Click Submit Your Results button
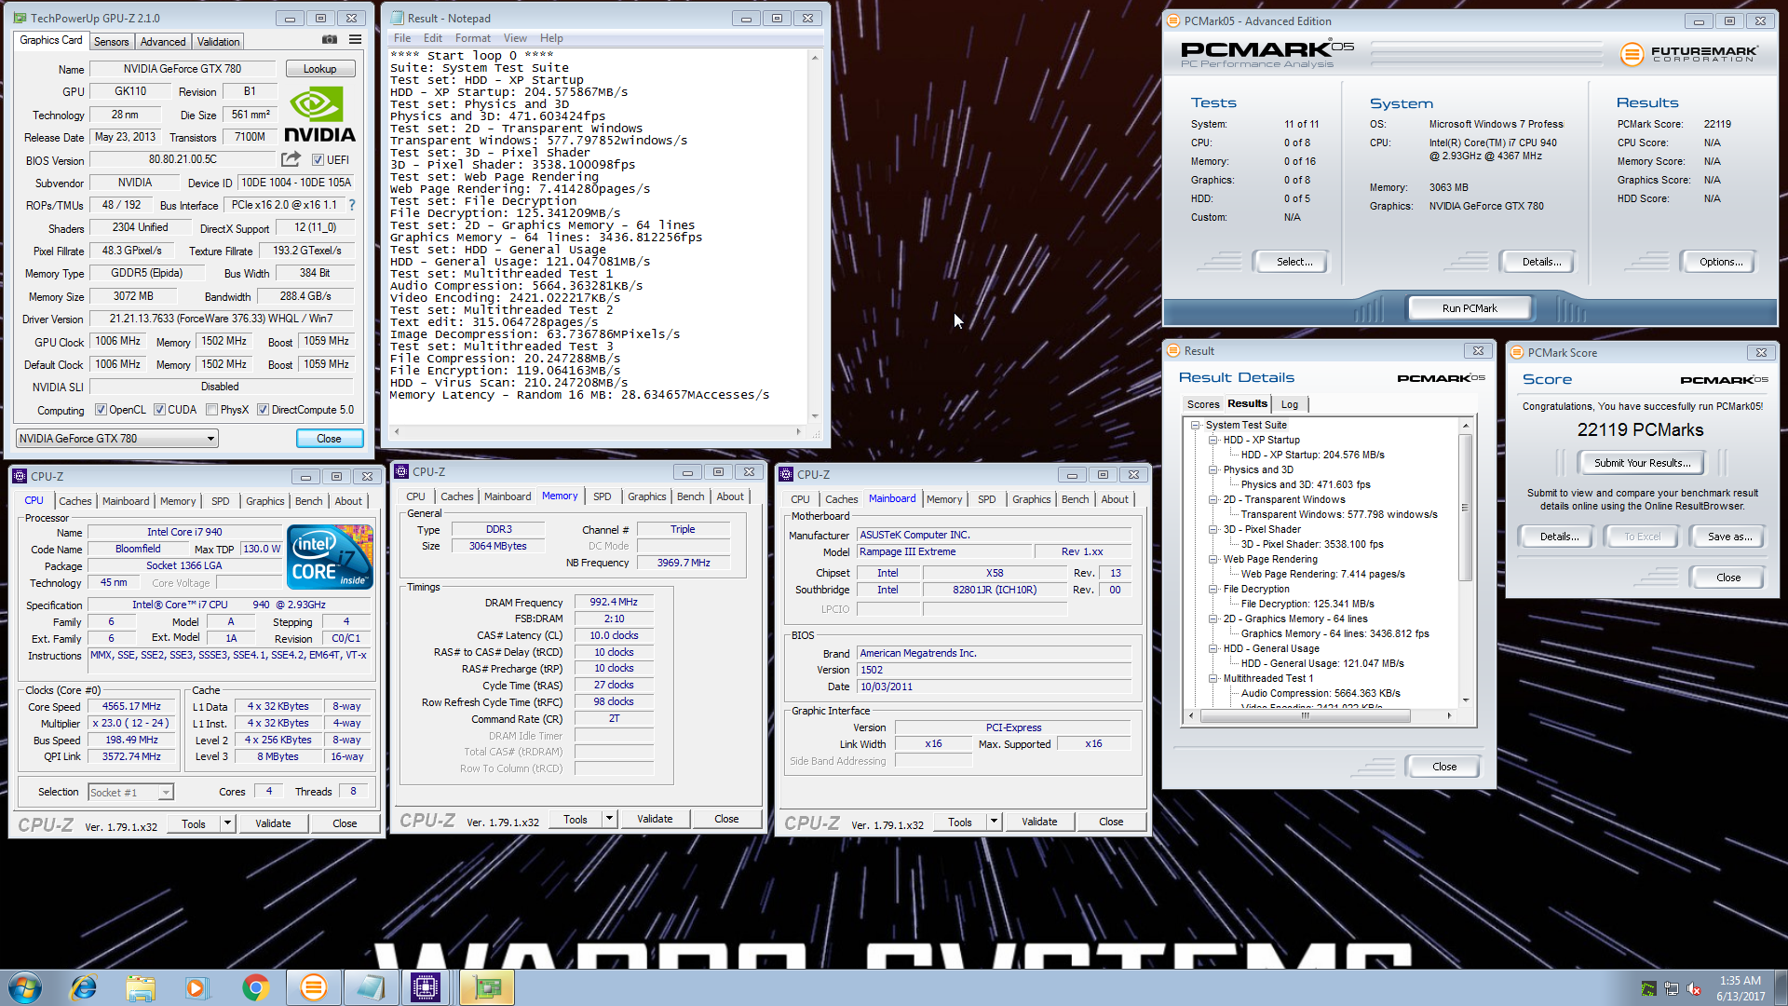The width and height of the screenshot is (1788, 1006). click(x=1642, y=463)
